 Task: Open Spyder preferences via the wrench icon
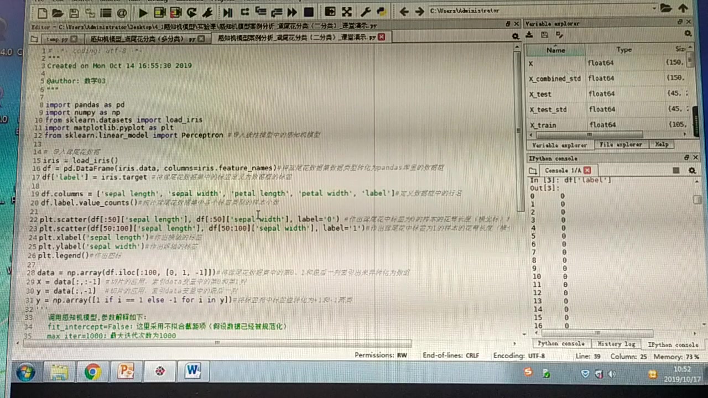(x=365, y=12)
